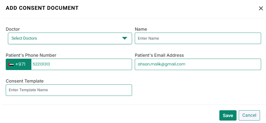Click the 'Select Doctors' placeholder text
266x123 pixels.
click(24, 38)
